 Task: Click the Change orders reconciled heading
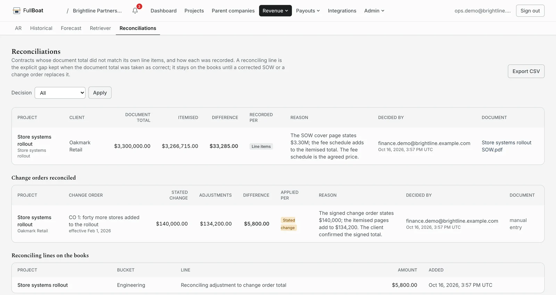pyautogui.click(x=44, y=178)
